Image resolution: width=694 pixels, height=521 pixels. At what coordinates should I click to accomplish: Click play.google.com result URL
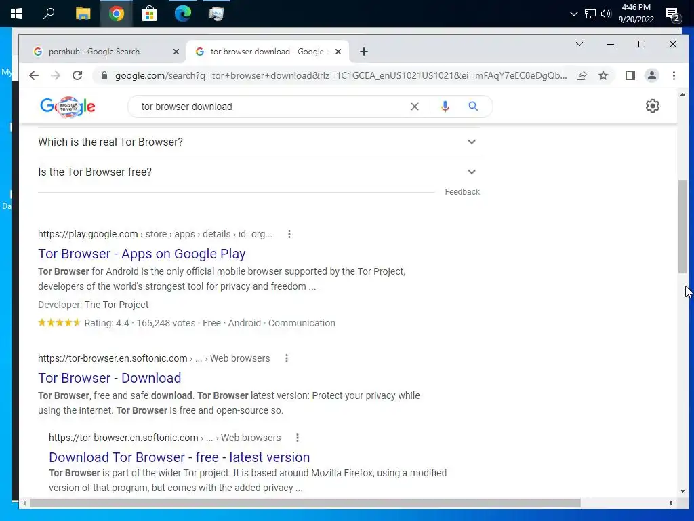[x=155, y=234]
